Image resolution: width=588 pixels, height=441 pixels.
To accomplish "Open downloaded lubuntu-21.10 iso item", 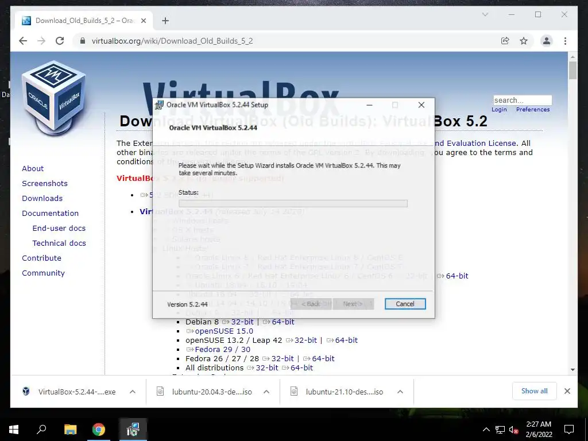I will (338, 392).
